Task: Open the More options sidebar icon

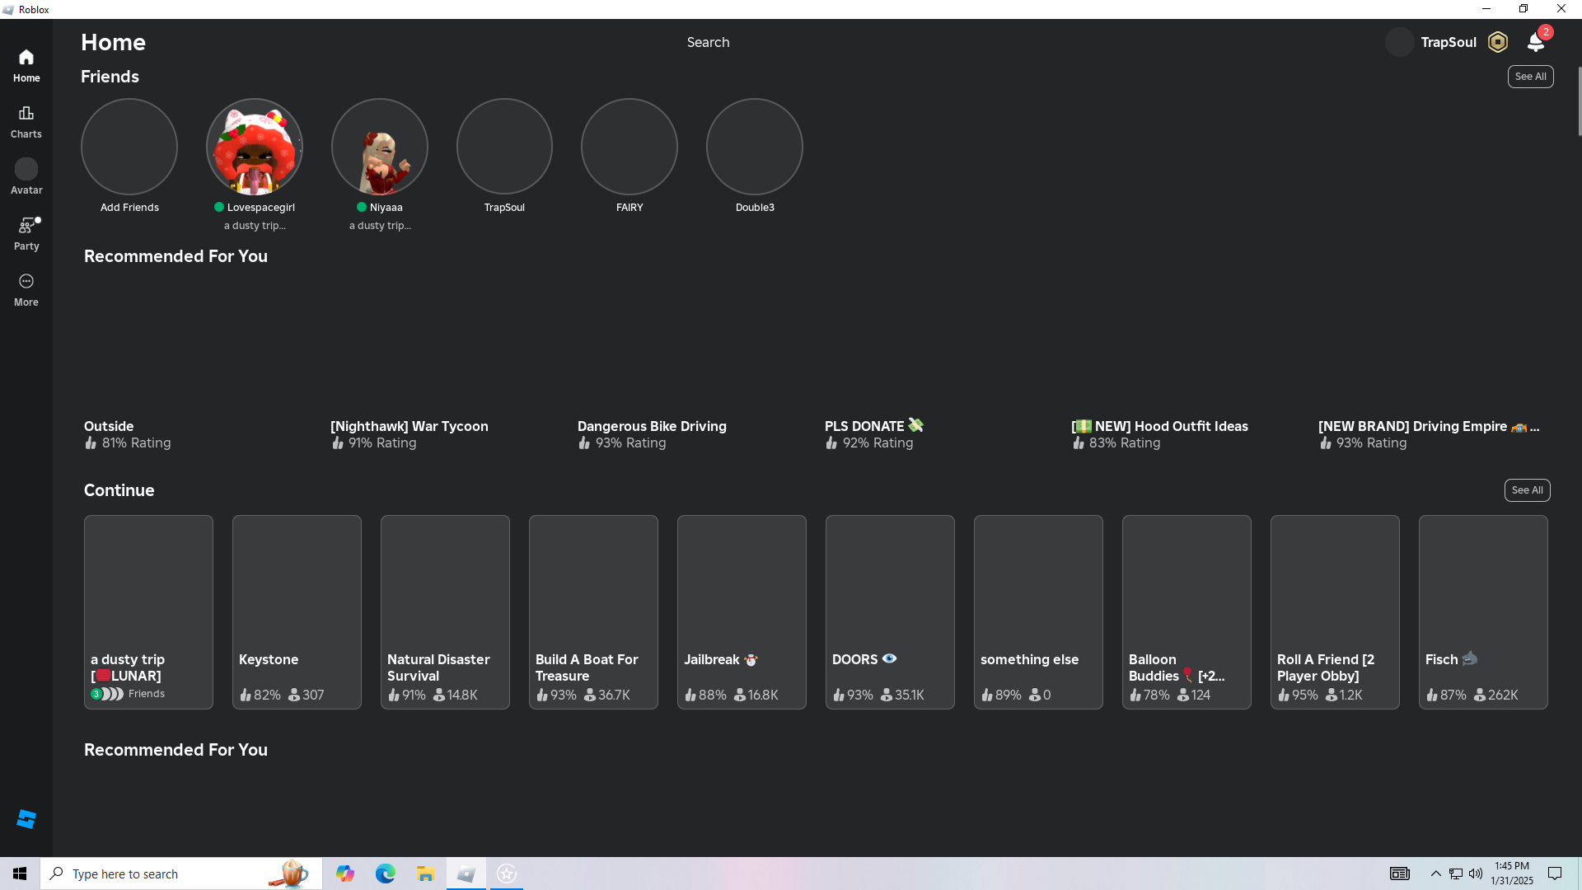Action: pos(26,290)
